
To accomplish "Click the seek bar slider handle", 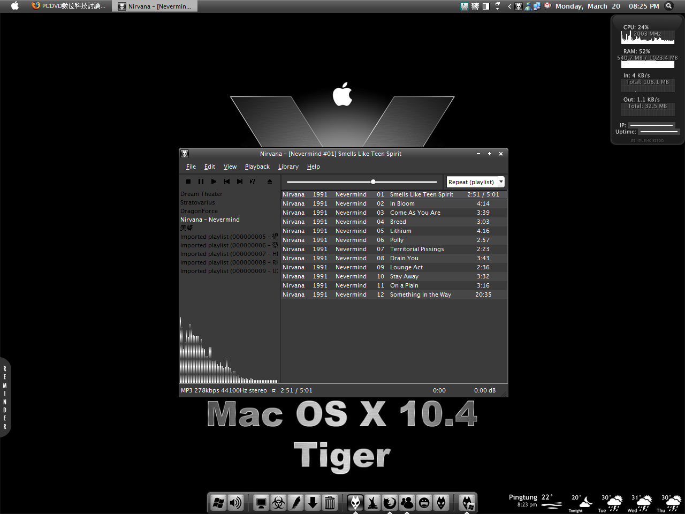I will (x=373, y=182).
